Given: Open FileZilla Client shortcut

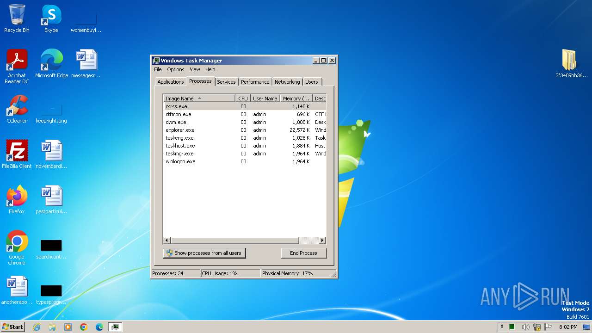Looking at the screenshot, I should click(x=17, y=154).
